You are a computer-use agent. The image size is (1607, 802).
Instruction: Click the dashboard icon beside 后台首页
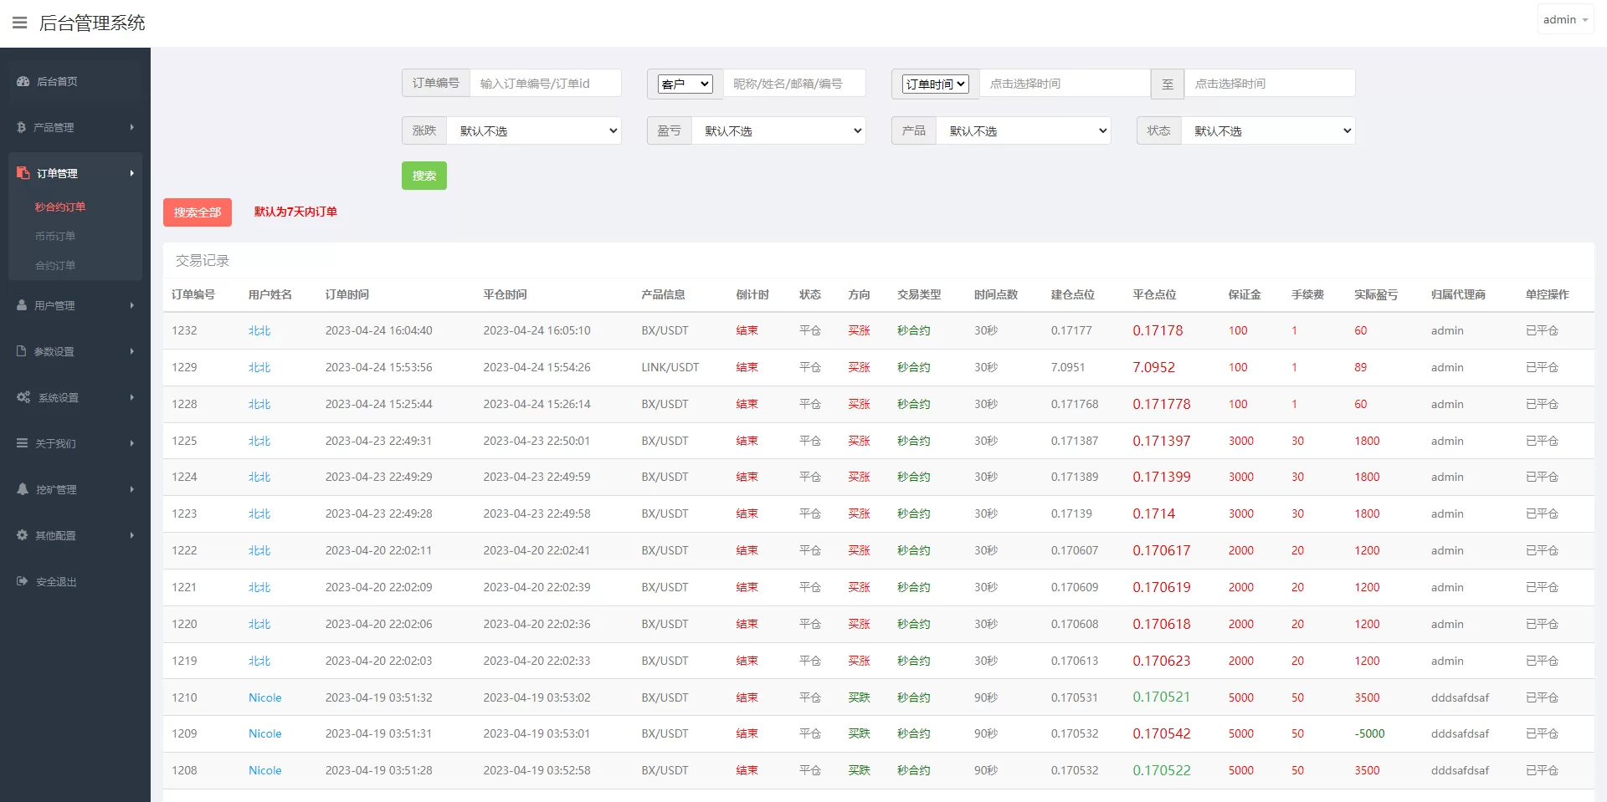(x=23, y=81)
